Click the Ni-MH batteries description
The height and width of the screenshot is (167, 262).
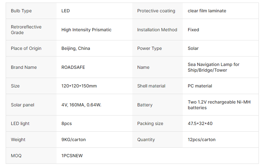219,105
